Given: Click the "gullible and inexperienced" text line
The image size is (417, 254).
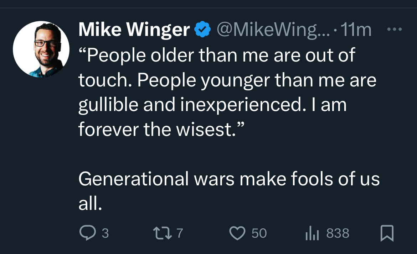Looking at the screenshot, I should (212, 105).
